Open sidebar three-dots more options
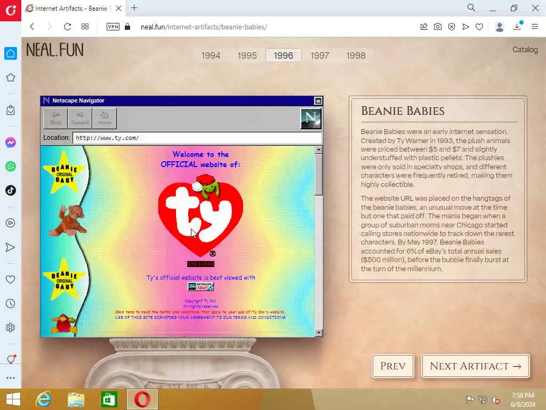Screen dimensions: 546x410 coord(11,378)
